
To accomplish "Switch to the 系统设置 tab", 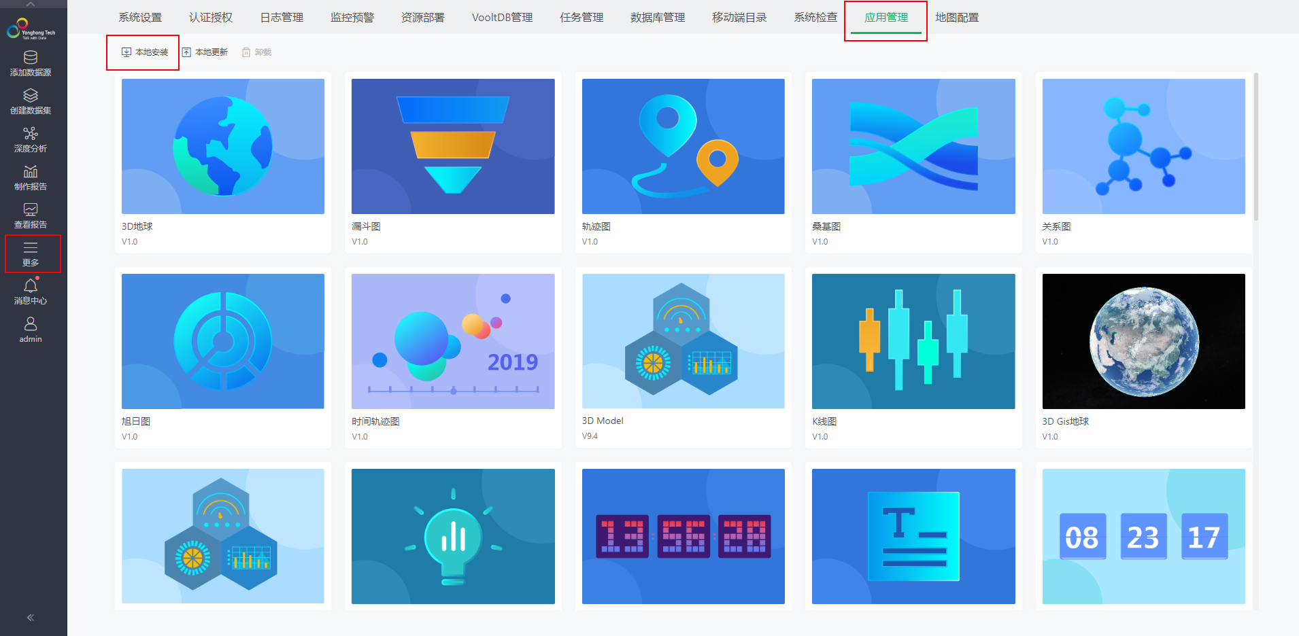I will pos(139,18).
